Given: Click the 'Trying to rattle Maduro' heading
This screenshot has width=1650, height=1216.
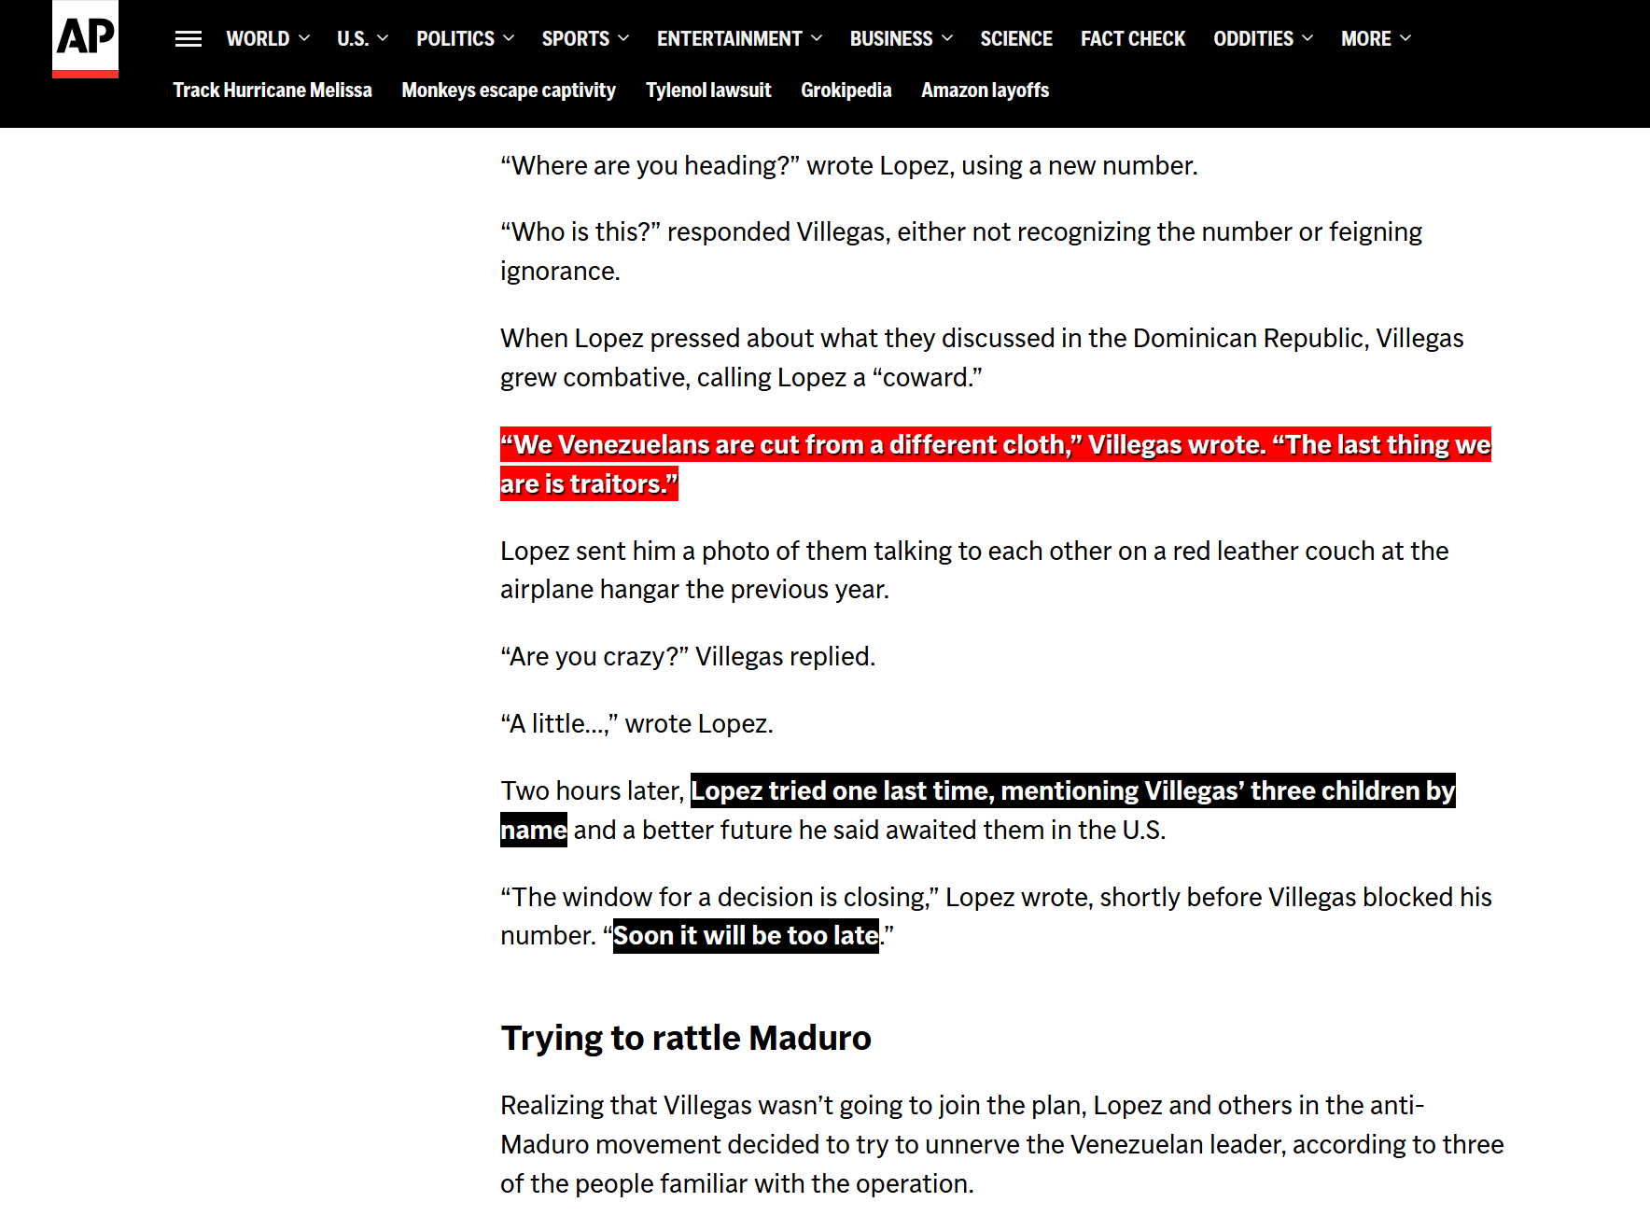Looking at the screenshot, I should (686, 1038).
